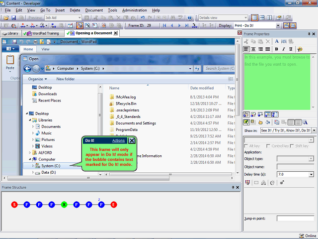This screenshot has height=239, width=318.
Task: Click the print view icon beside Display
Action: coord(293,25)
